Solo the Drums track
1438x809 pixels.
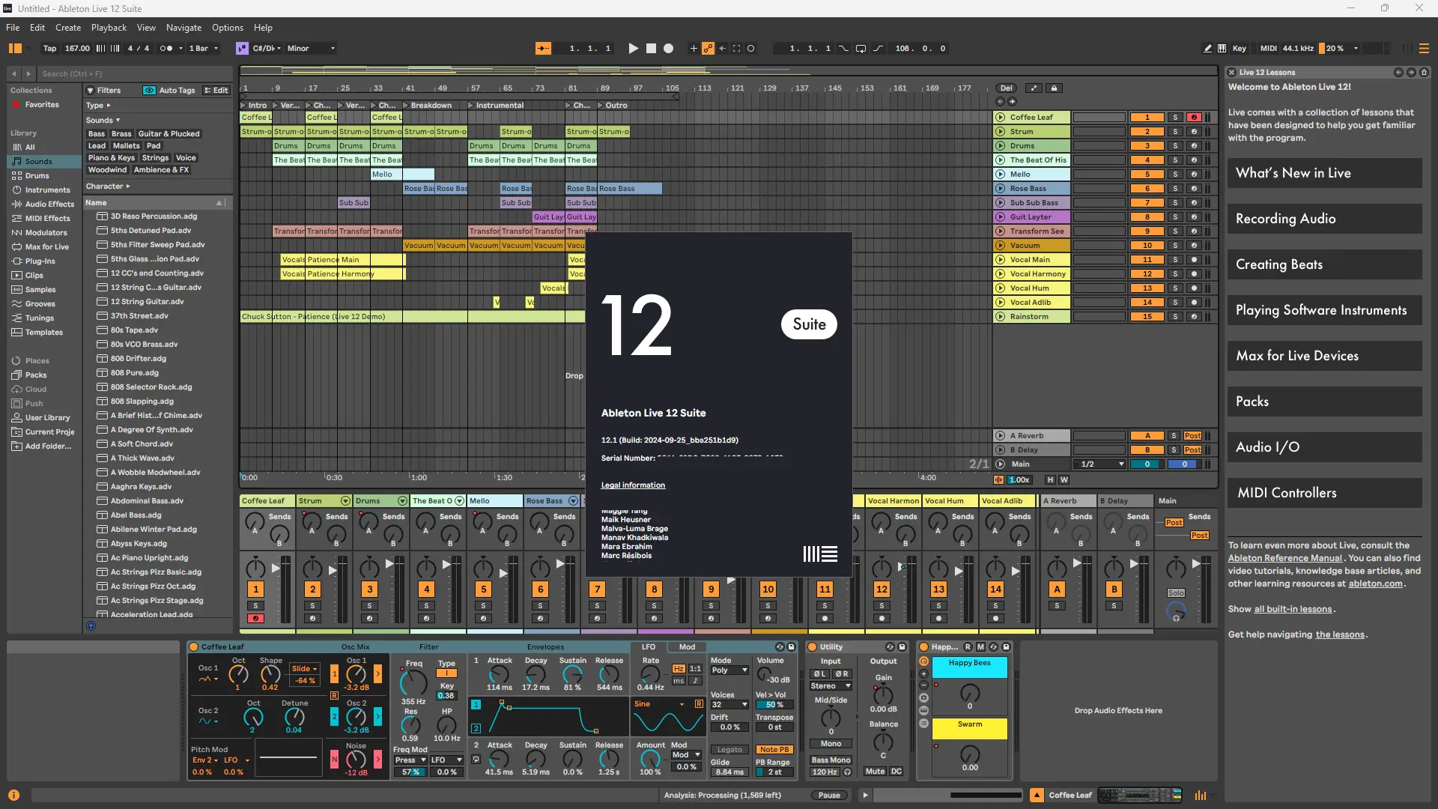(1175, 146)
